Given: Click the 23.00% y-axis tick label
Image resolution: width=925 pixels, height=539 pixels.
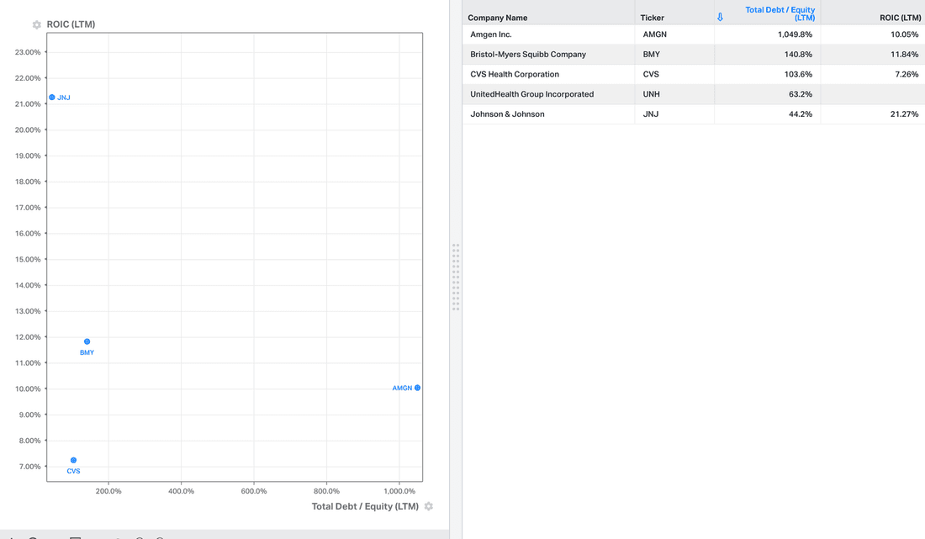Looking at the screenshot, I should pos(28,52).
